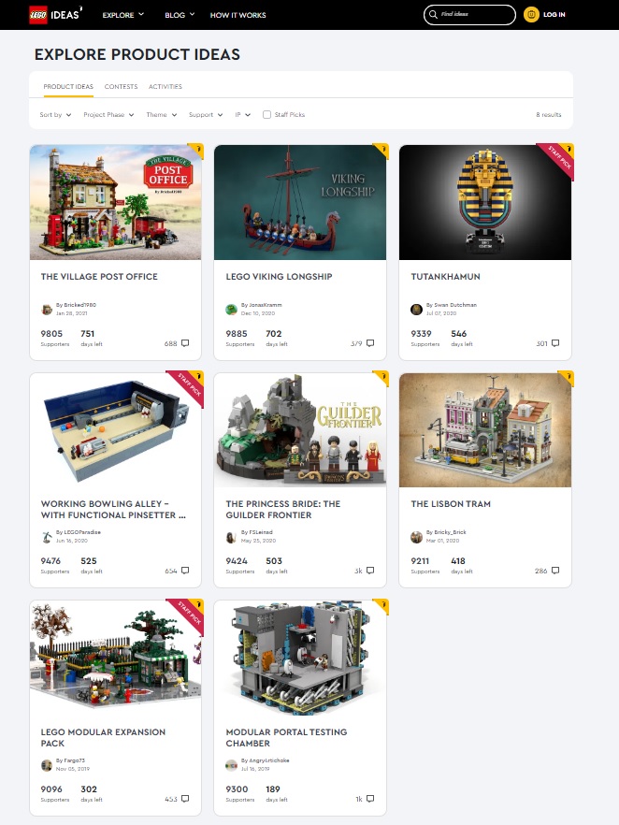
Task: Open comments icon on Village Post Office card
Action: coord(185,343)
